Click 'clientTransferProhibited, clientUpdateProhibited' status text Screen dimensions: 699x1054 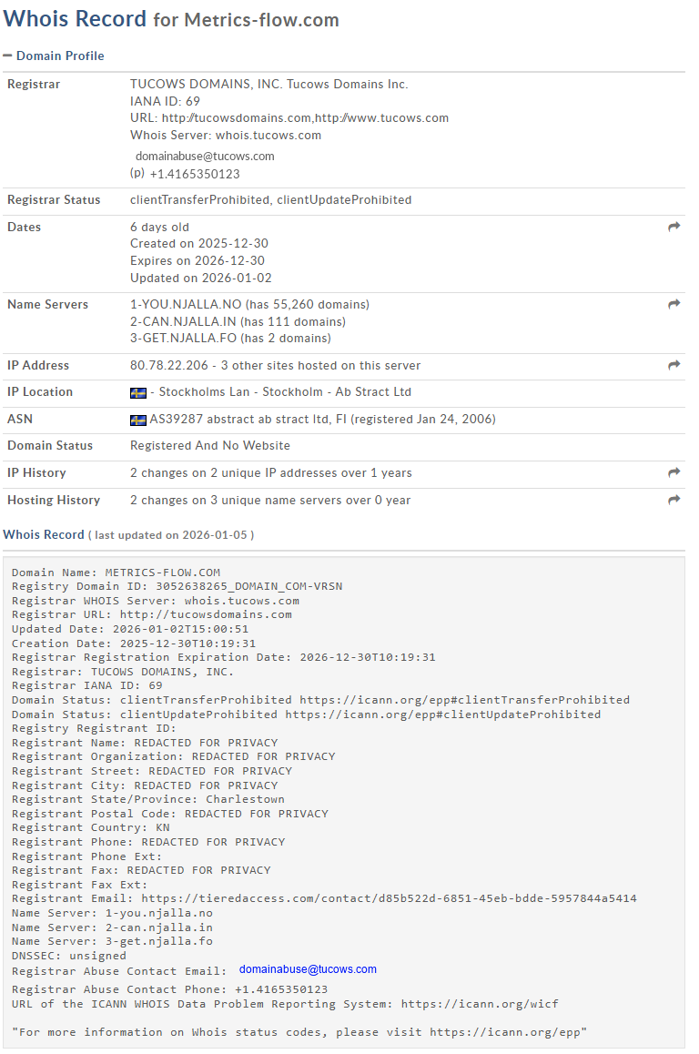[271, 200]
